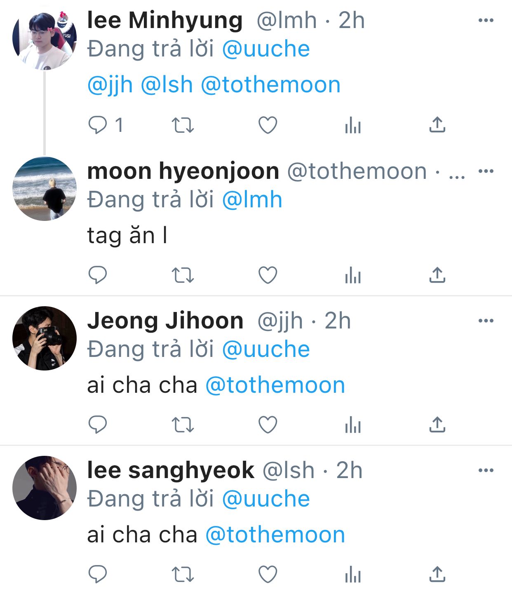Open more options on lee Minhyung's tweet
This screenshot has height=591, width=512.
(x=486, y=20)
